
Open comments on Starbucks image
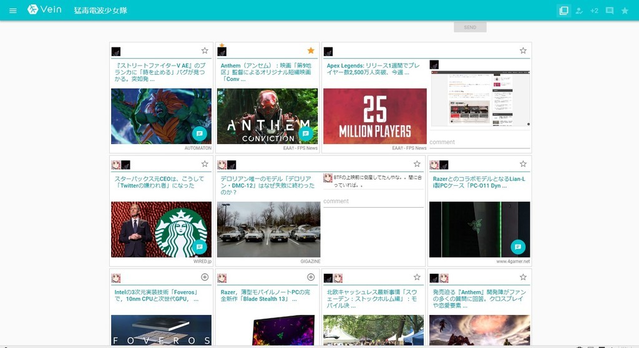pos(199,246)
